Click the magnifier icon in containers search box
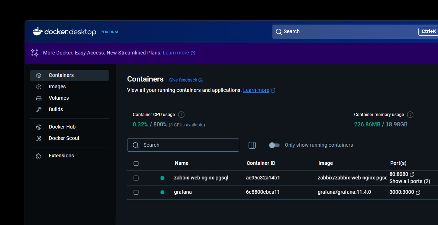Screen dimensions: 438x225 pyautogui.click(x=136, y=145)
